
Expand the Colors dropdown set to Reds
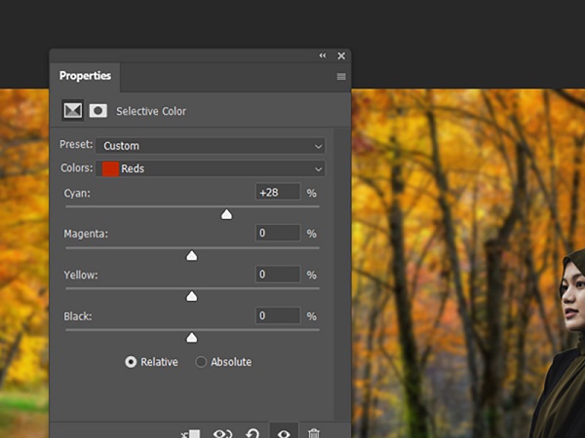tap(212, 168)
